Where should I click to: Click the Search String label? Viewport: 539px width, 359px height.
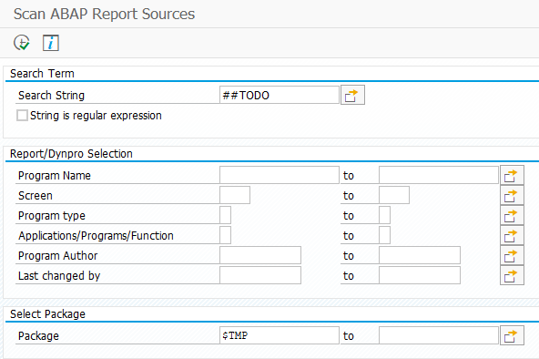(x=51, y=96)
